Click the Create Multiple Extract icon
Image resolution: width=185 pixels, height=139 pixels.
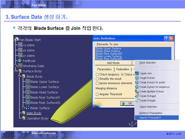(137, 91)
